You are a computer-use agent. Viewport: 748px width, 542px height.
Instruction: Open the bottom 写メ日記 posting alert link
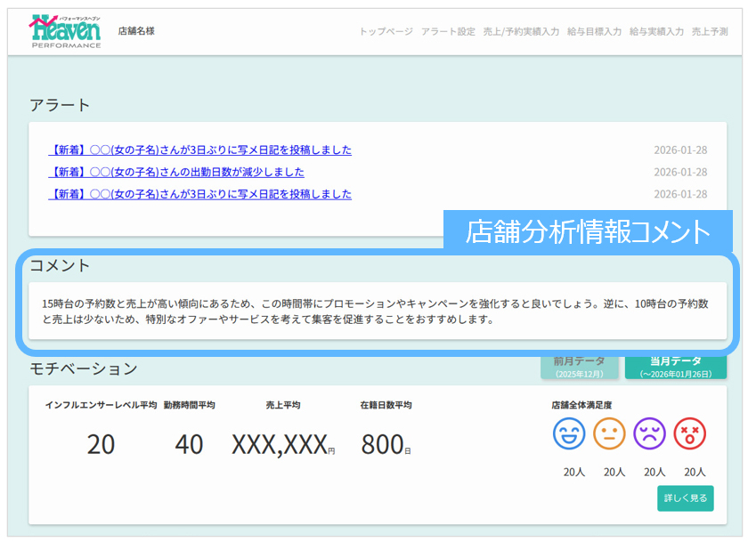[x=199, y=194]
